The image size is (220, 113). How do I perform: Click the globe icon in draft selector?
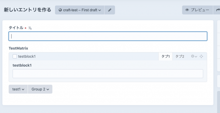coord(60,10)
